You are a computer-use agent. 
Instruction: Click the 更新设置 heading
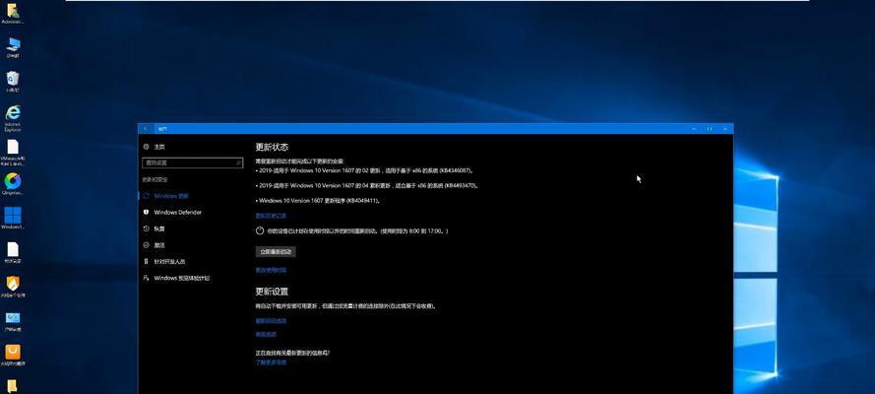click(272, 292)
